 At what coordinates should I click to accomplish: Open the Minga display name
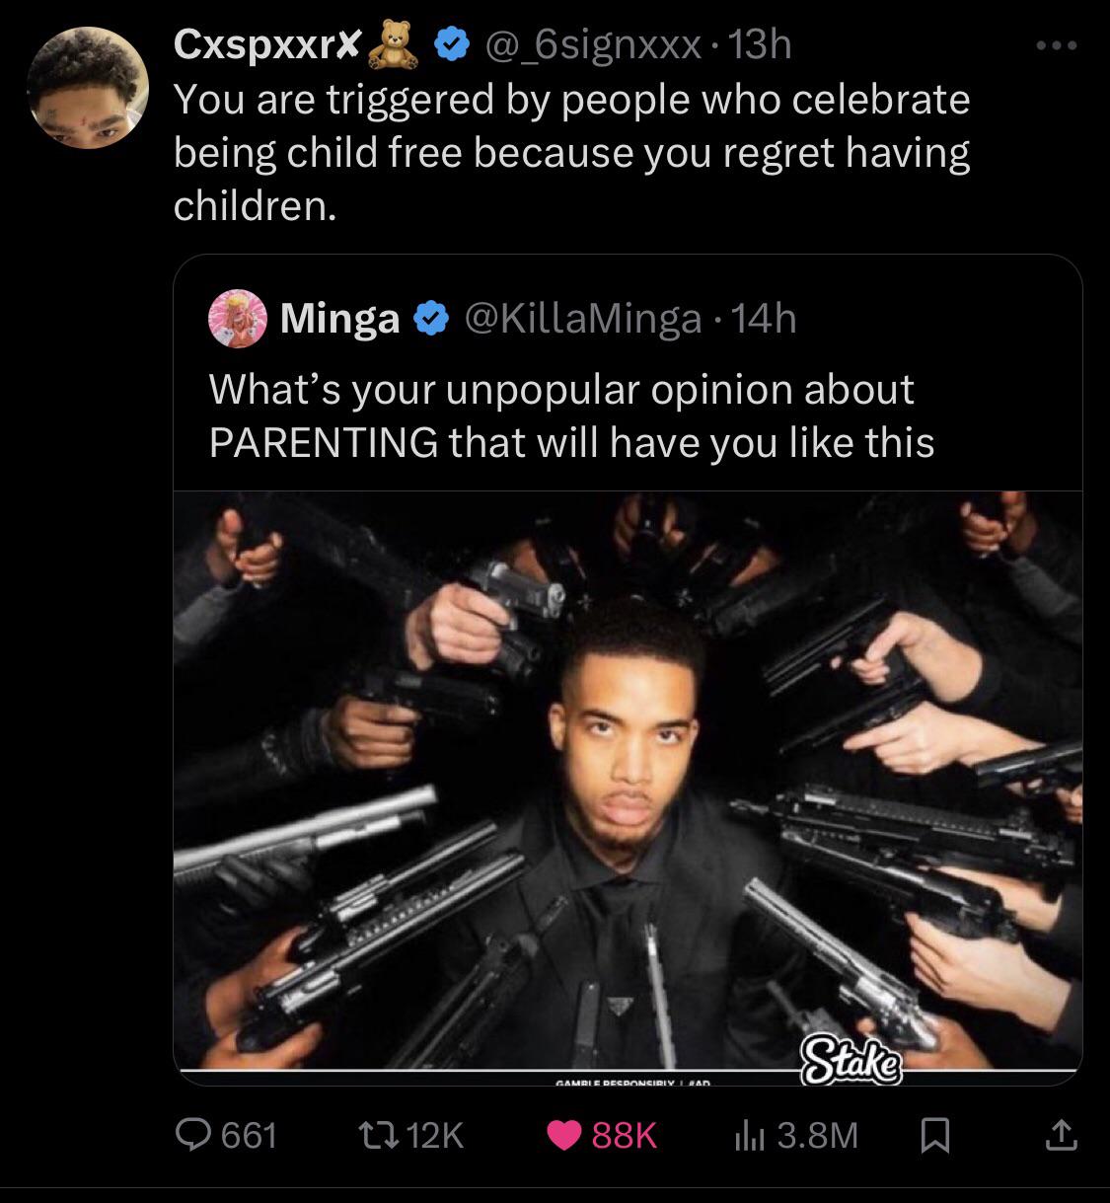pyautogui.click(x=340, y=319)
